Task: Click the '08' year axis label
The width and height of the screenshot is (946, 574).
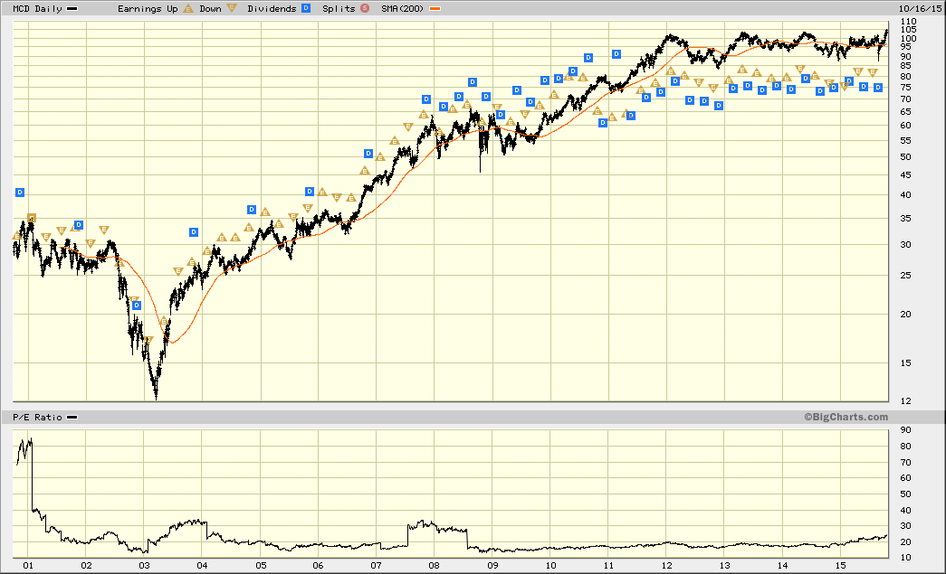Action: point(434,565)
